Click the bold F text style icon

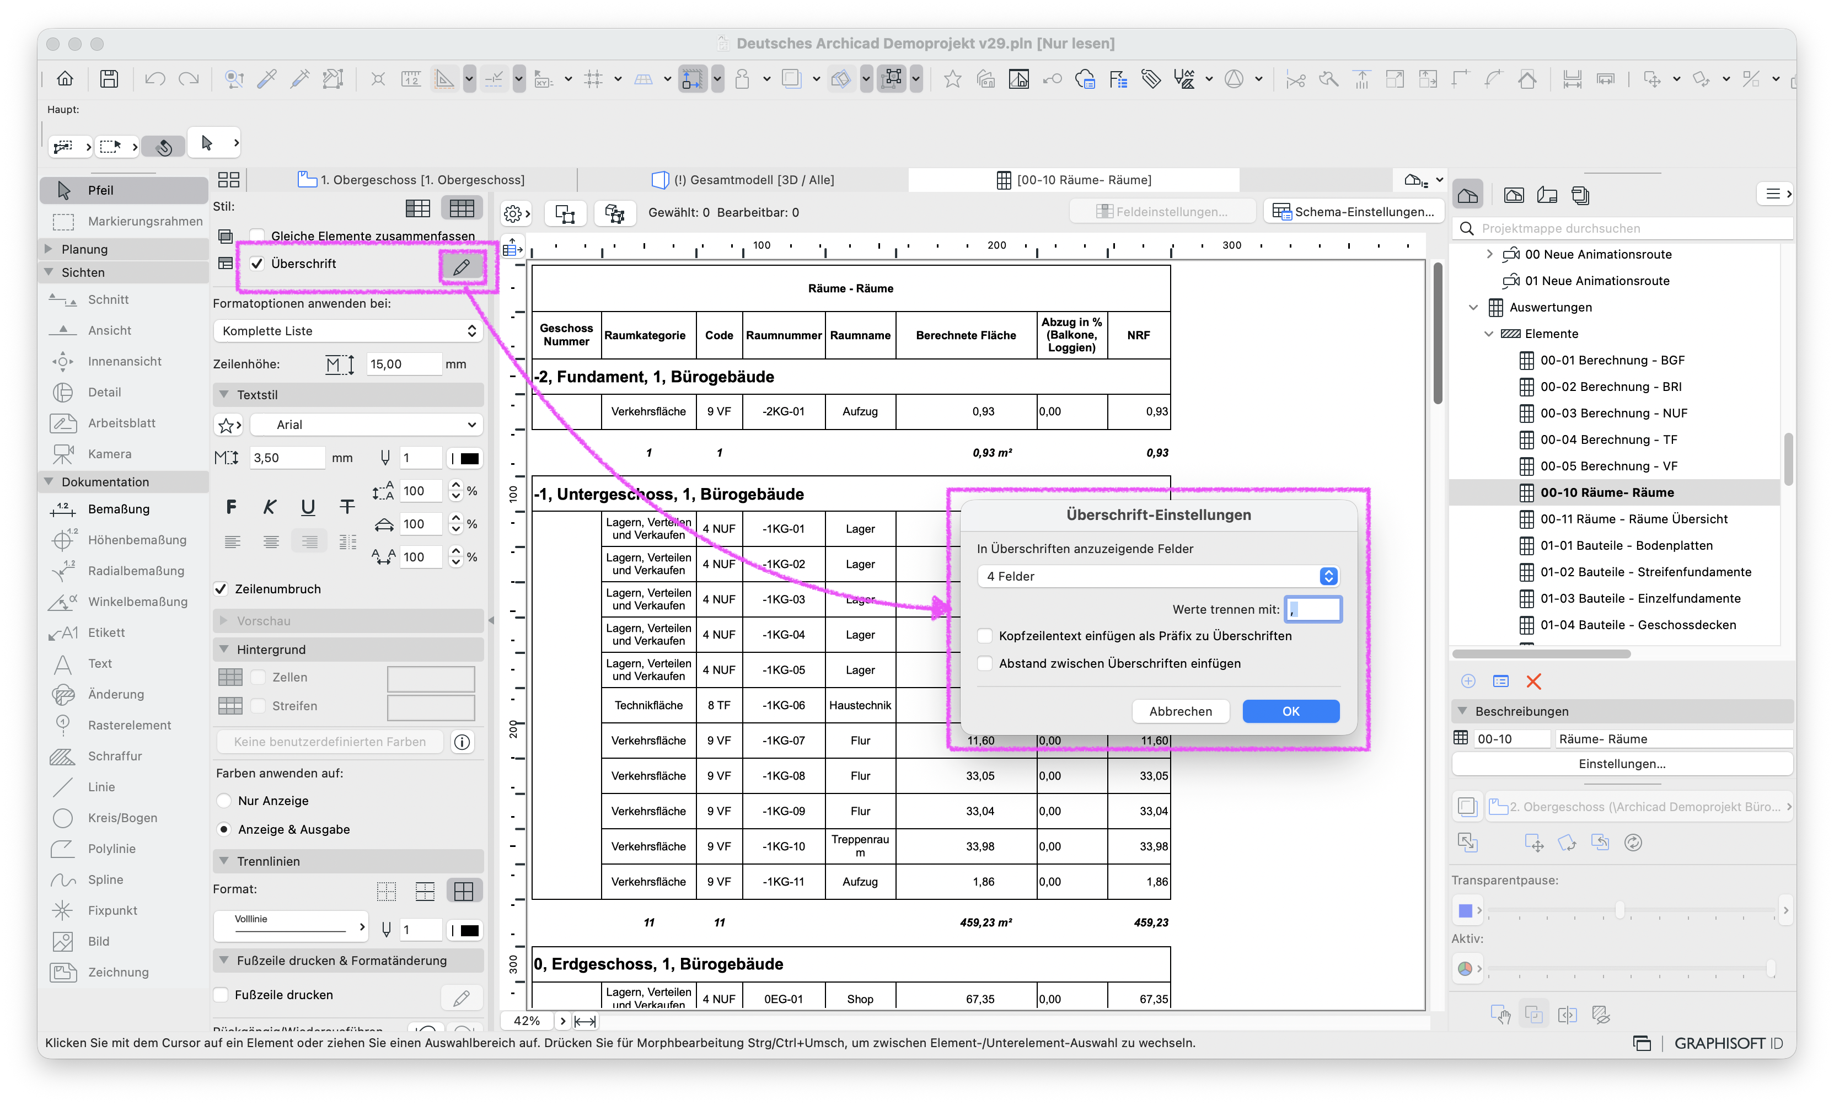pos(230,507)
